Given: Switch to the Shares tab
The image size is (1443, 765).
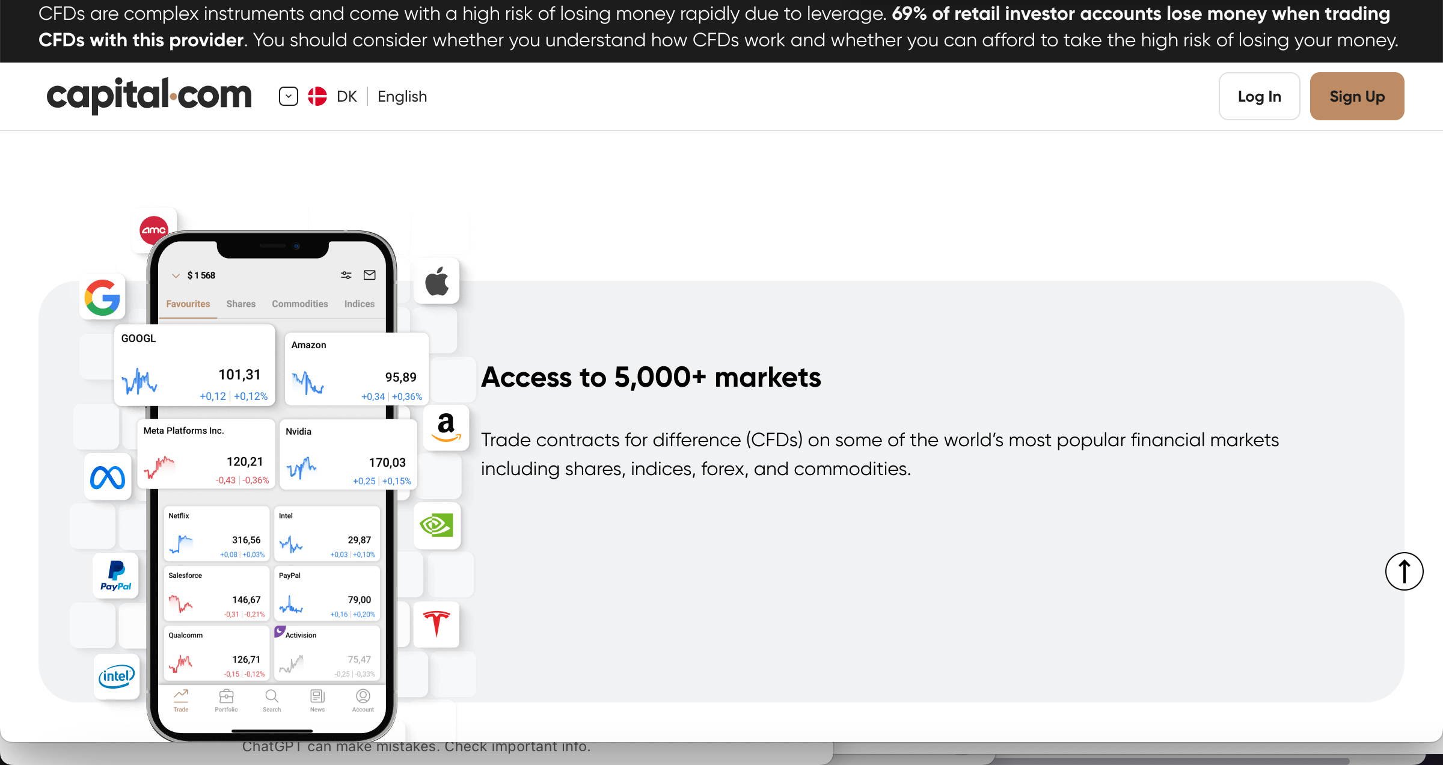Looking at the screenshot, I should tap(240, 304).
